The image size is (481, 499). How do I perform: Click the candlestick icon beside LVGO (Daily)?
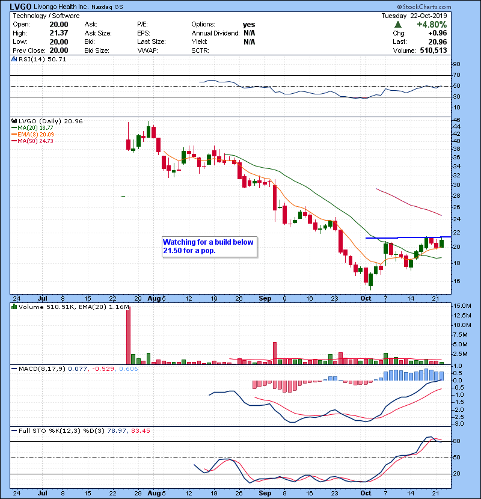coord(14,121)
